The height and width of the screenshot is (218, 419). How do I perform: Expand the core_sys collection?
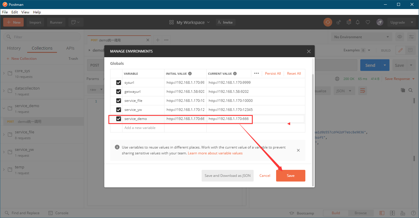point(4,73)
